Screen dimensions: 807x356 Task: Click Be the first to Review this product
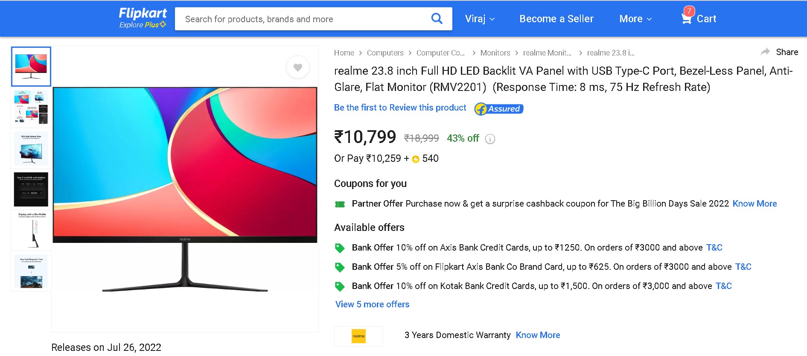[400, 108]
